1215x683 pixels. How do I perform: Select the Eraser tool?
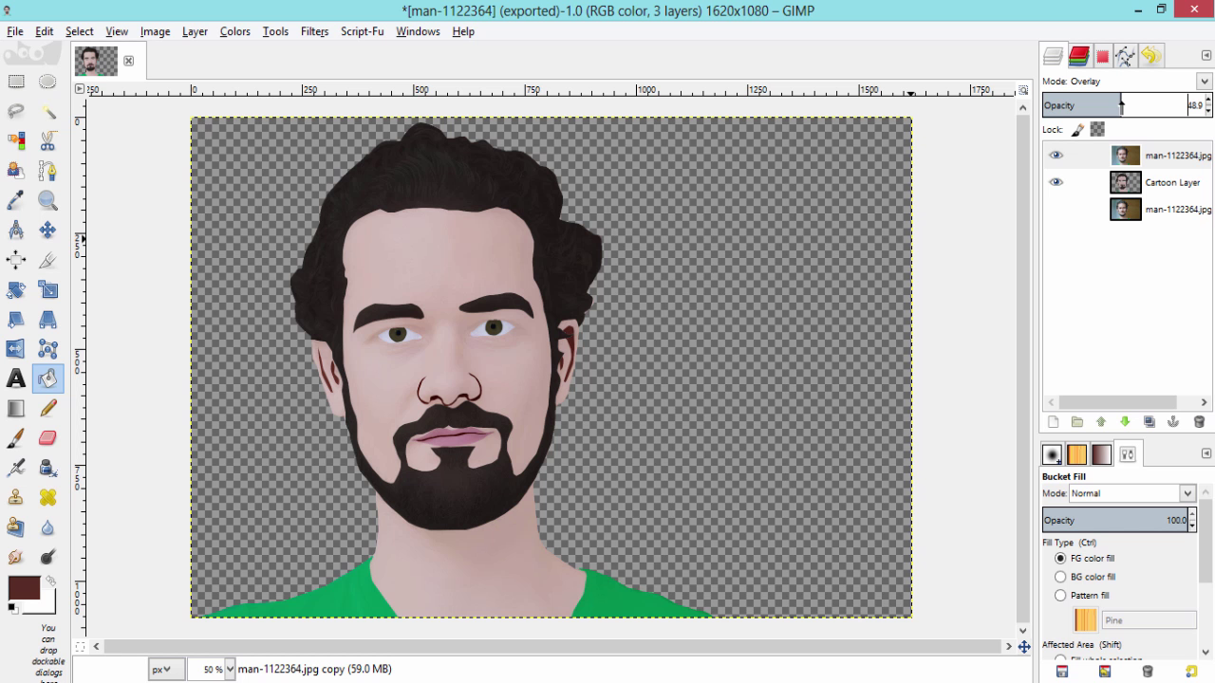(47, 437)
